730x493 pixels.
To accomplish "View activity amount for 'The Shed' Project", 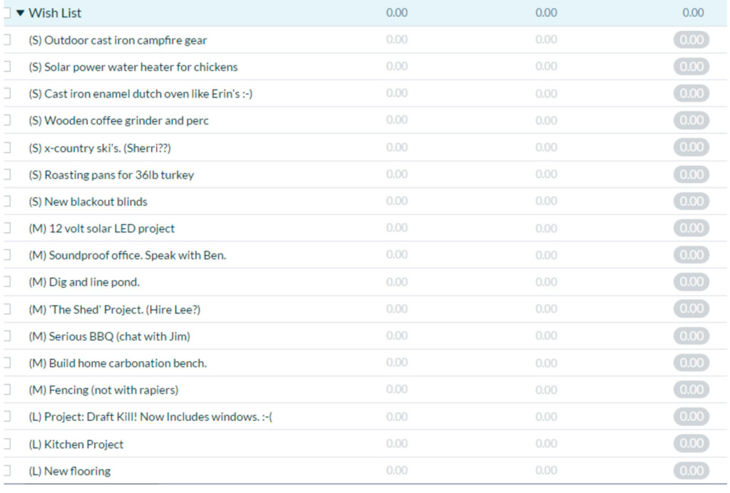I will click(x=546, y=308).
